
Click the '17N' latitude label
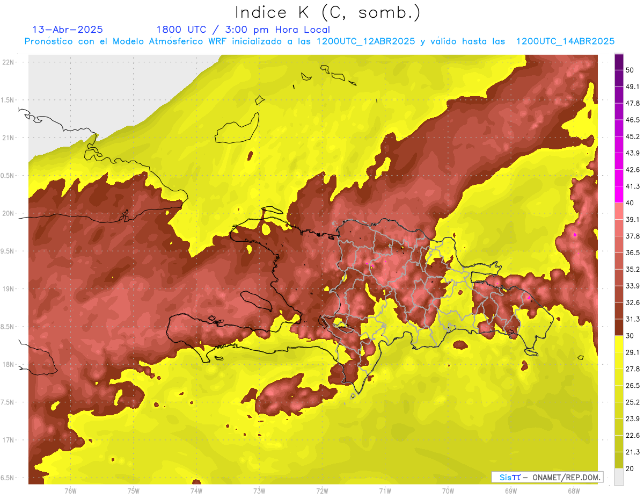pos(8,440)
